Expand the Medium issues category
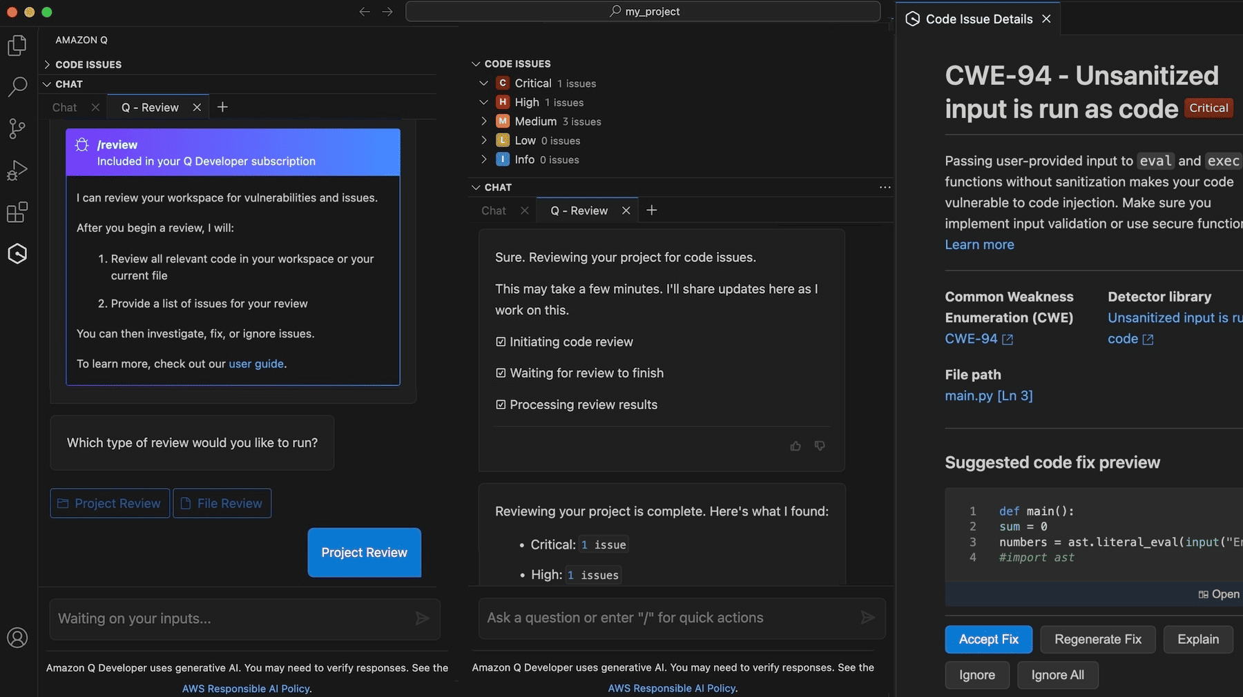Image resolution: width=1243 pixels, height=697 pixels. coord(483,121)
